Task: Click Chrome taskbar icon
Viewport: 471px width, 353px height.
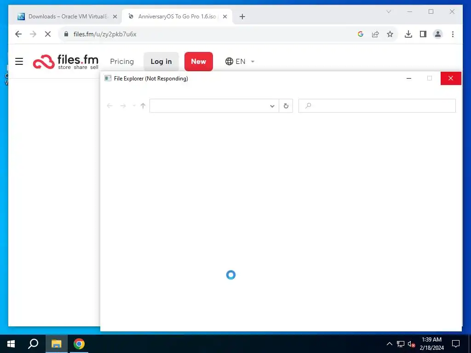Action: click(79, 344)
